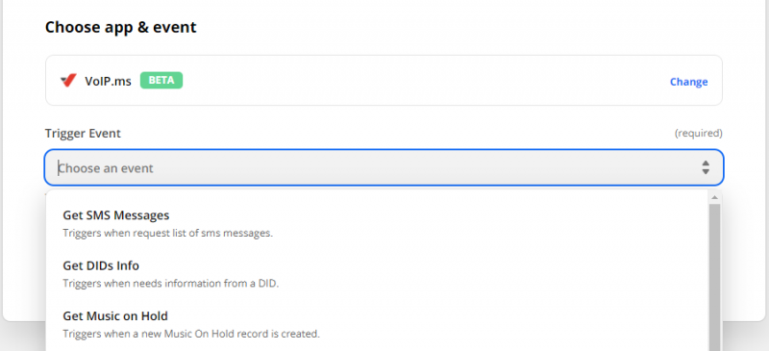Click the upward triangle of event selector arrows

pos(706,163)
